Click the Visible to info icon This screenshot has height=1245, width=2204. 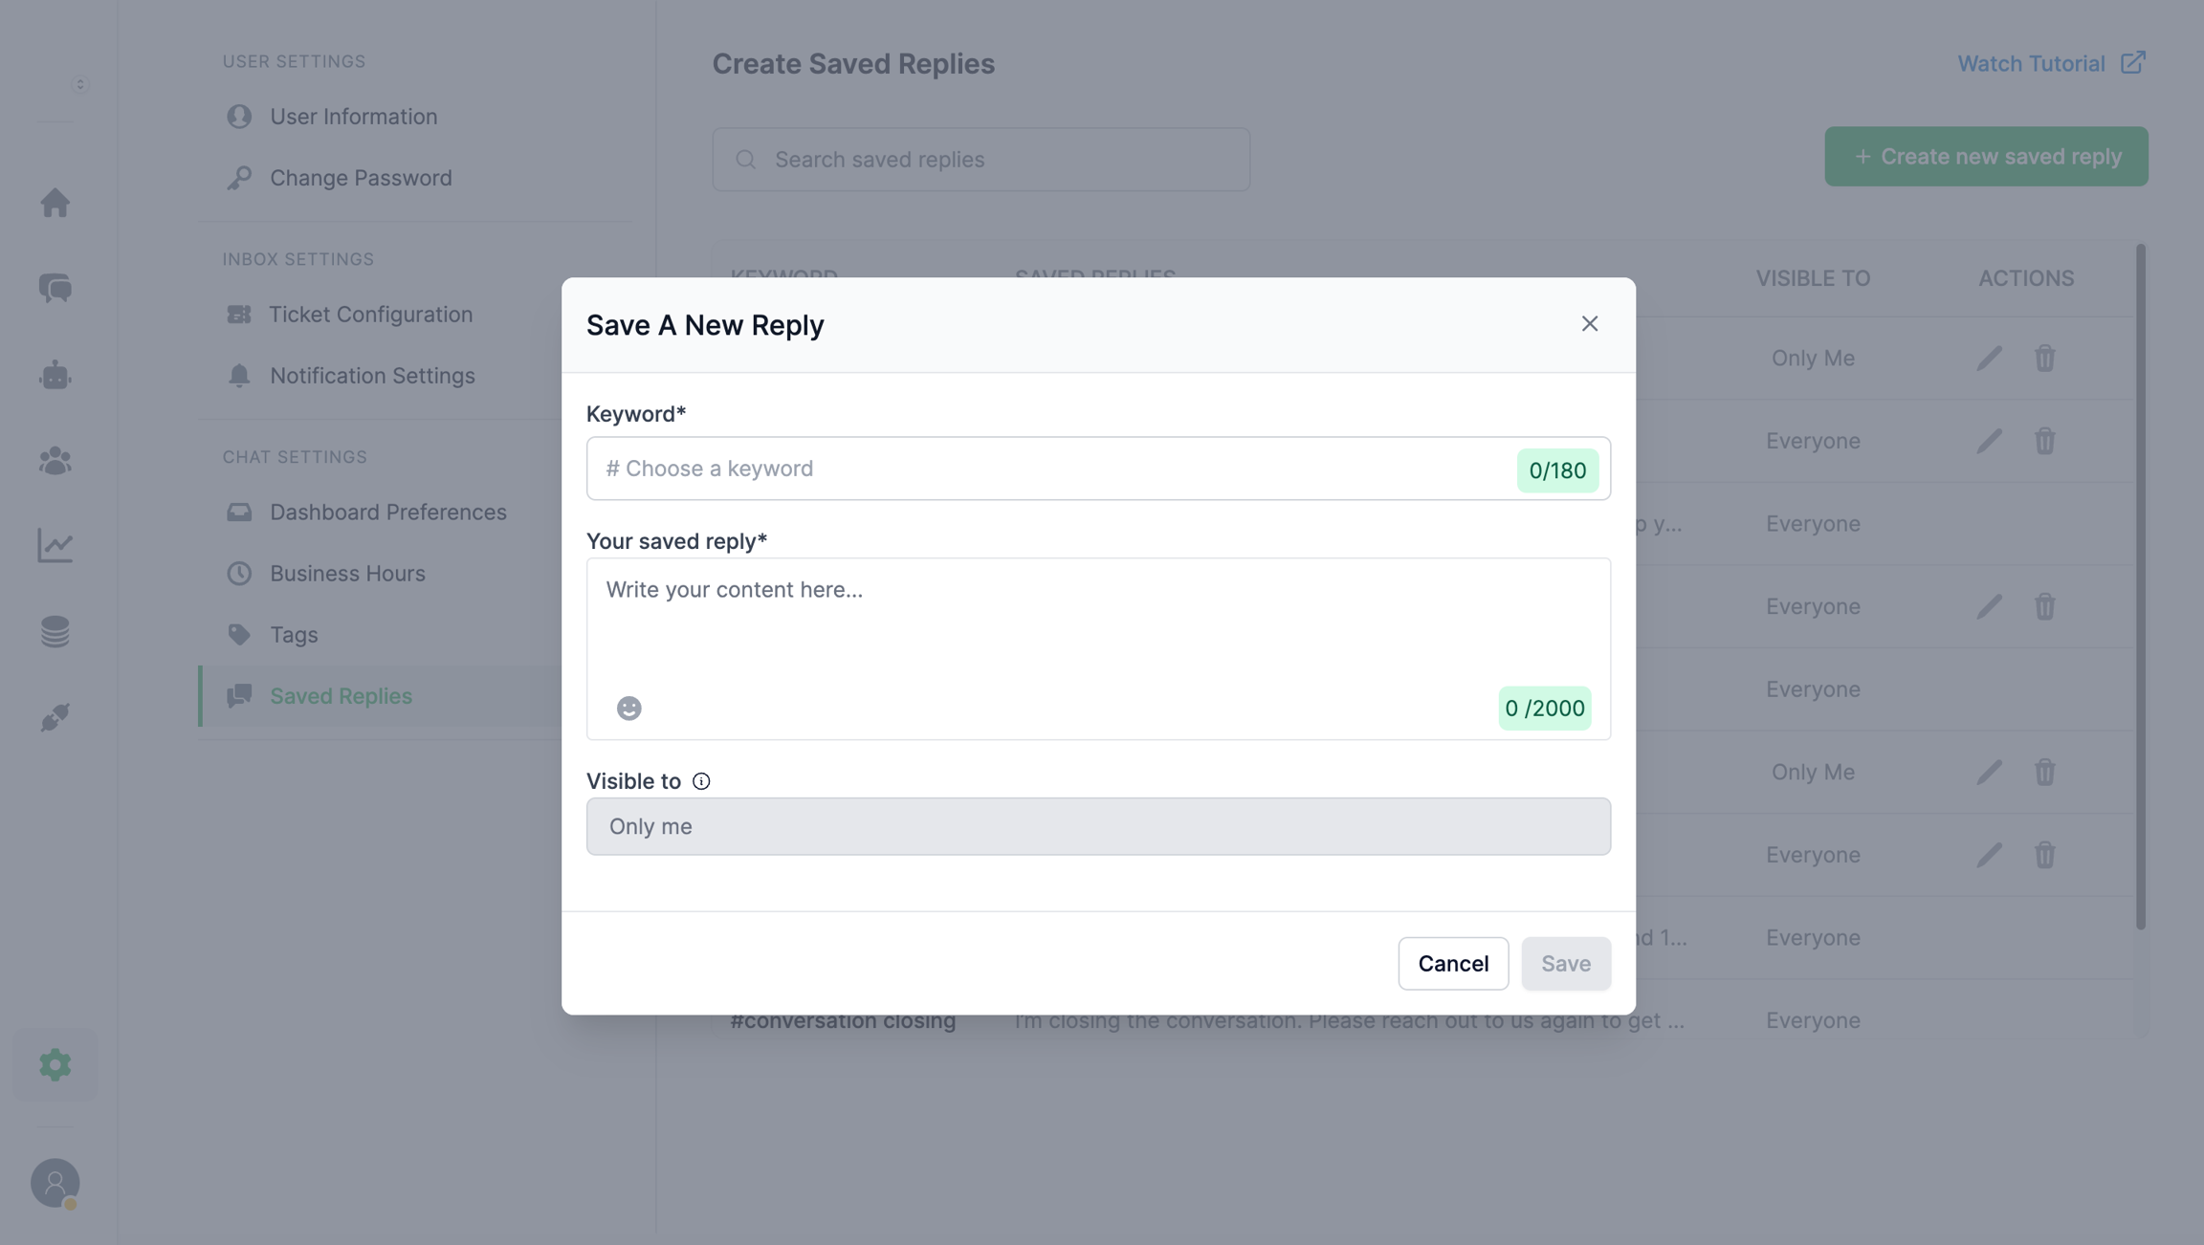(701, 781)
